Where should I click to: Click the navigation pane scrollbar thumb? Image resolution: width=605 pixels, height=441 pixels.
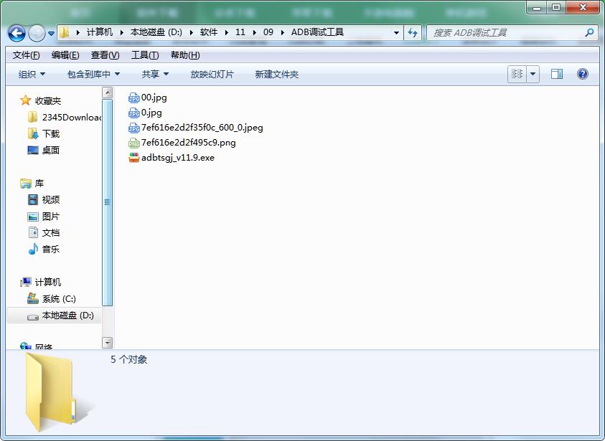(x=107, y=202)
